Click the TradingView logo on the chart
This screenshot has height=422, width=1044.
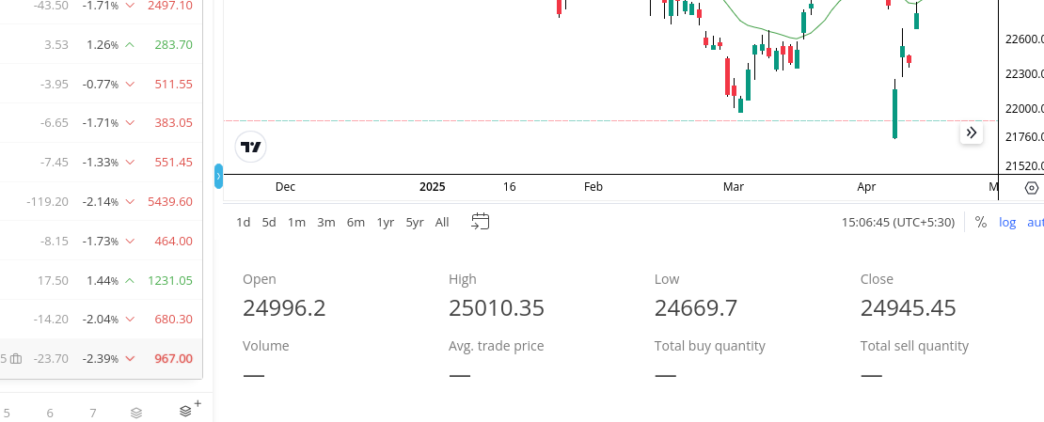(252, 147)
